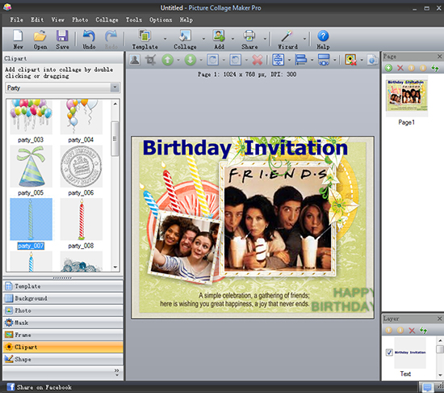Viewport: 444px width, 393px height.
Task: Refresh Page panel with green arrows icon
Action: click(x=434, y=68)
